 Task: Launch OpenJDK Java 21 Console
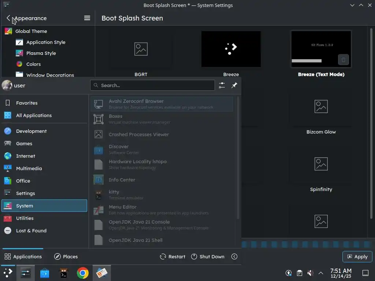(162, 225)
